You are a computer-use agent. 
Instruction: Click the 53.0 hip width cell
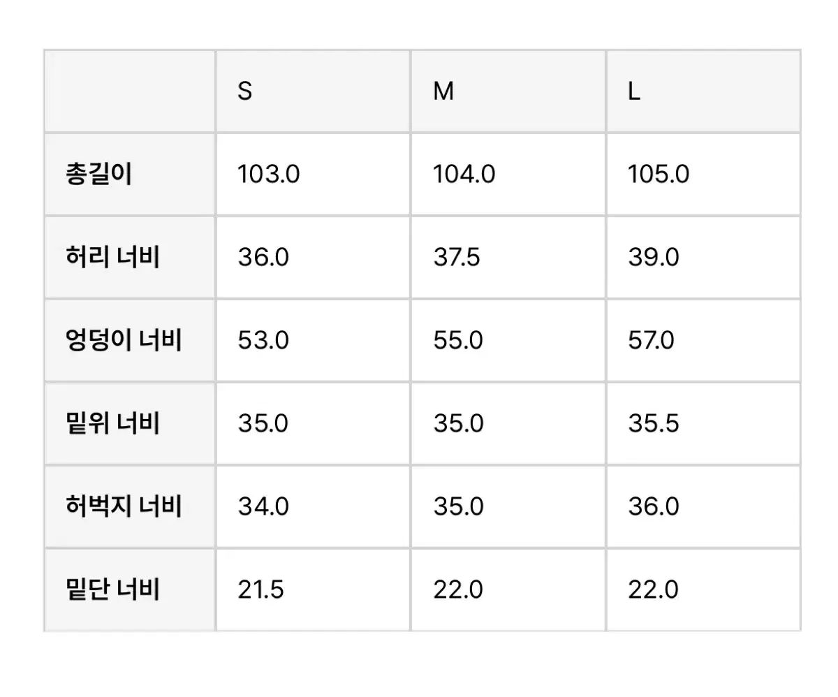313,340
